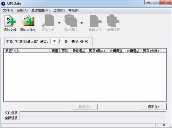Click the decimal volume field showing 0

point(61,41)
